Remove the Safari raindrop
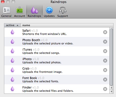Image resolution: width=116 pixels, height=97 pixels. 105,32
